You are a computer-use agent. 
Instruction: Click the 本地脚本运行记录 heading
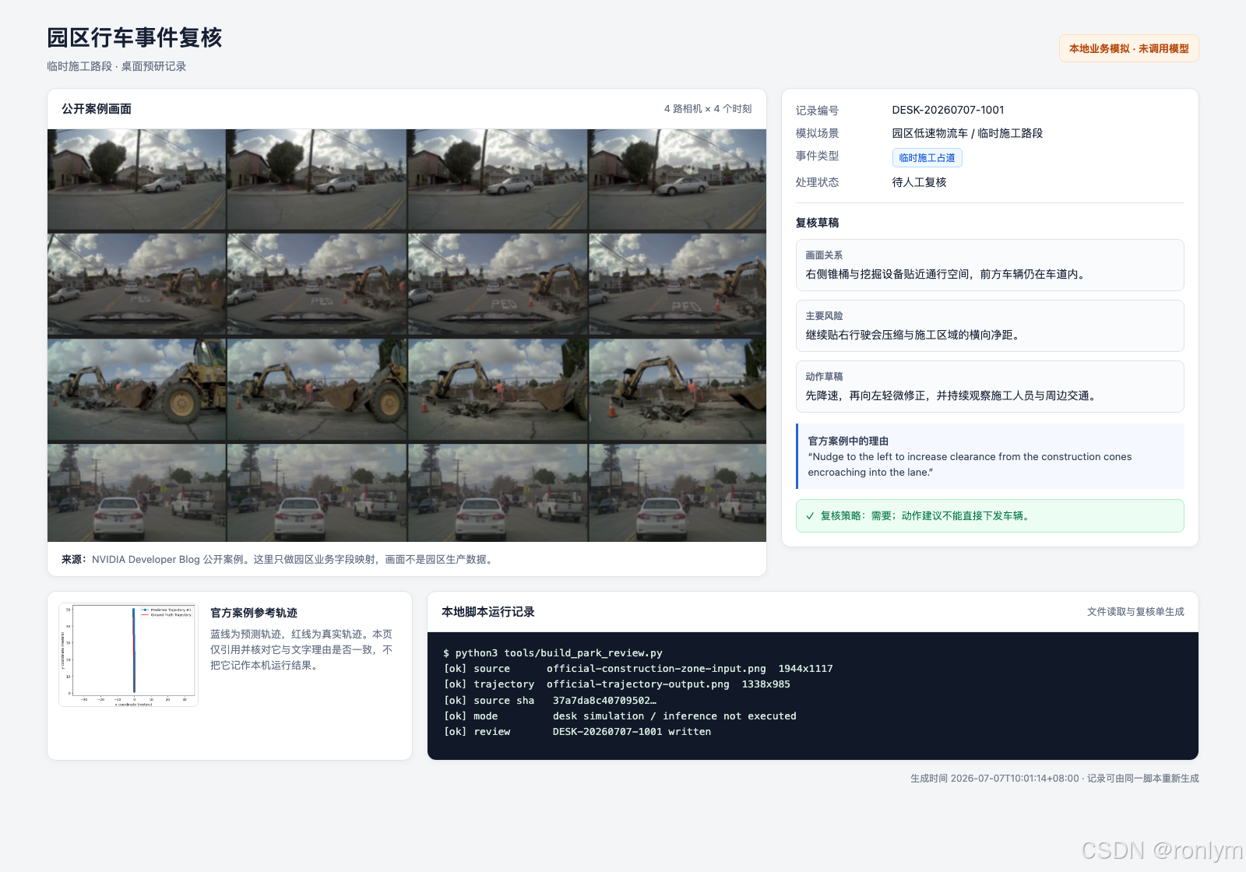(x=488, y=612)
